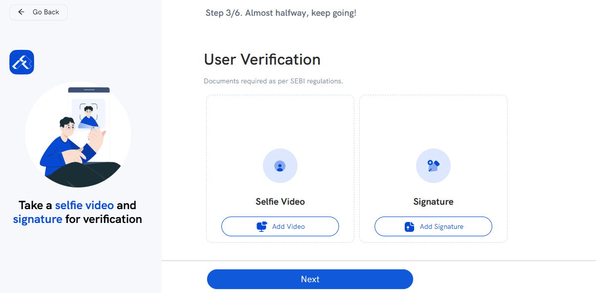Click the Selfie Video profile circle icon
Viewport: 596px width, 293px height.
click(280, 166)
